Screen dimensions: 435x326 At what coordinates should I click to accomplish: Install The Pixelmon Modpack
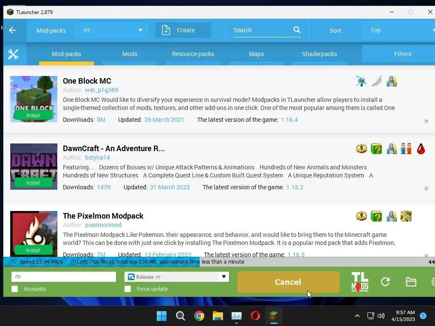pyautogui.click(x=33, y=250)
